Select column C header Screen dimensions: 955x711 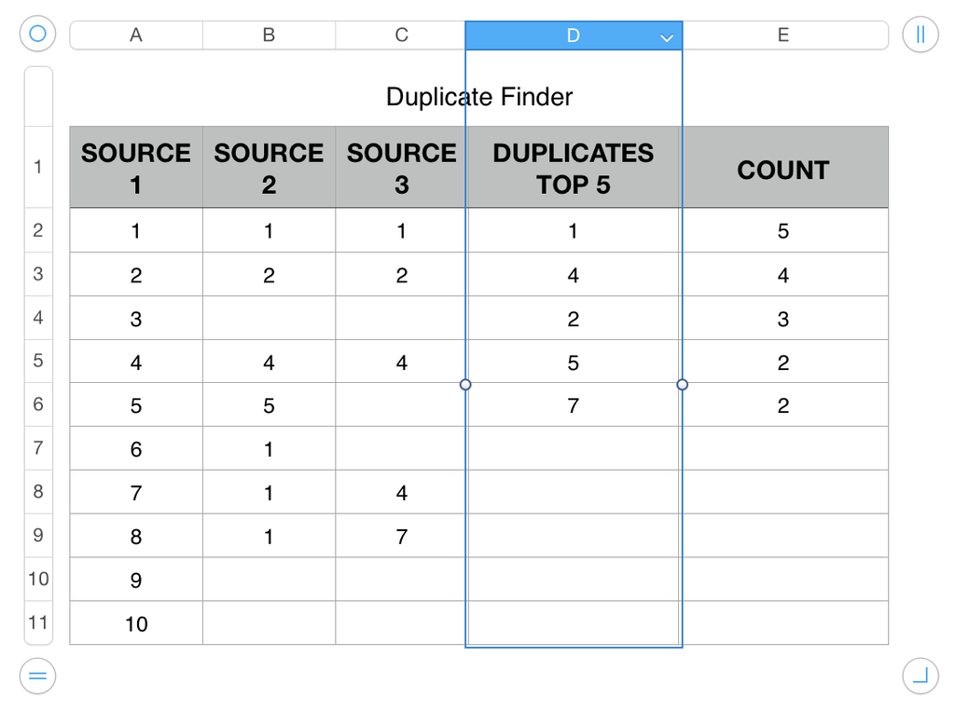[x=401, y=35]
